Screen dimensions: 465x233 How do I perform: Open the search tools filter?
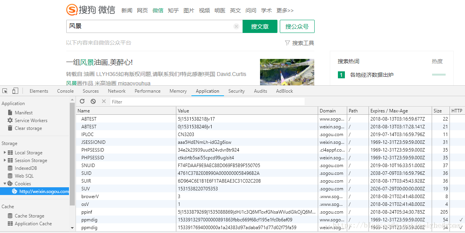tap(299, 43)
